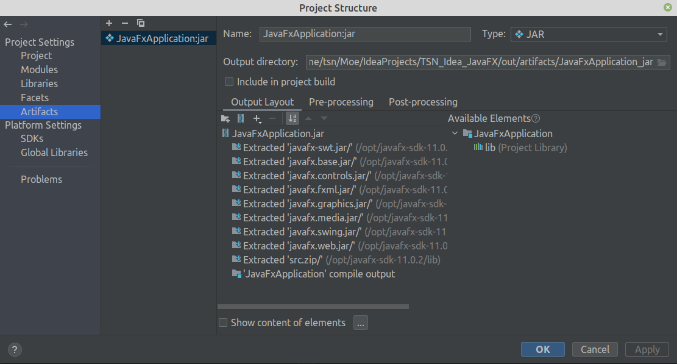Toggle Show content of elements checkbox
Image resolution: width=677 pixels, height=364 pixels.
223,323
